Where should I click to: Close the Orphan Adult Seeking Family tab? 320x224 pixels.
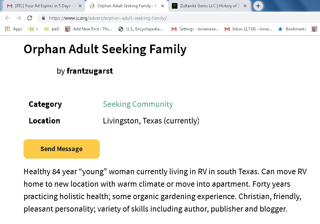[x=163, y=6]
